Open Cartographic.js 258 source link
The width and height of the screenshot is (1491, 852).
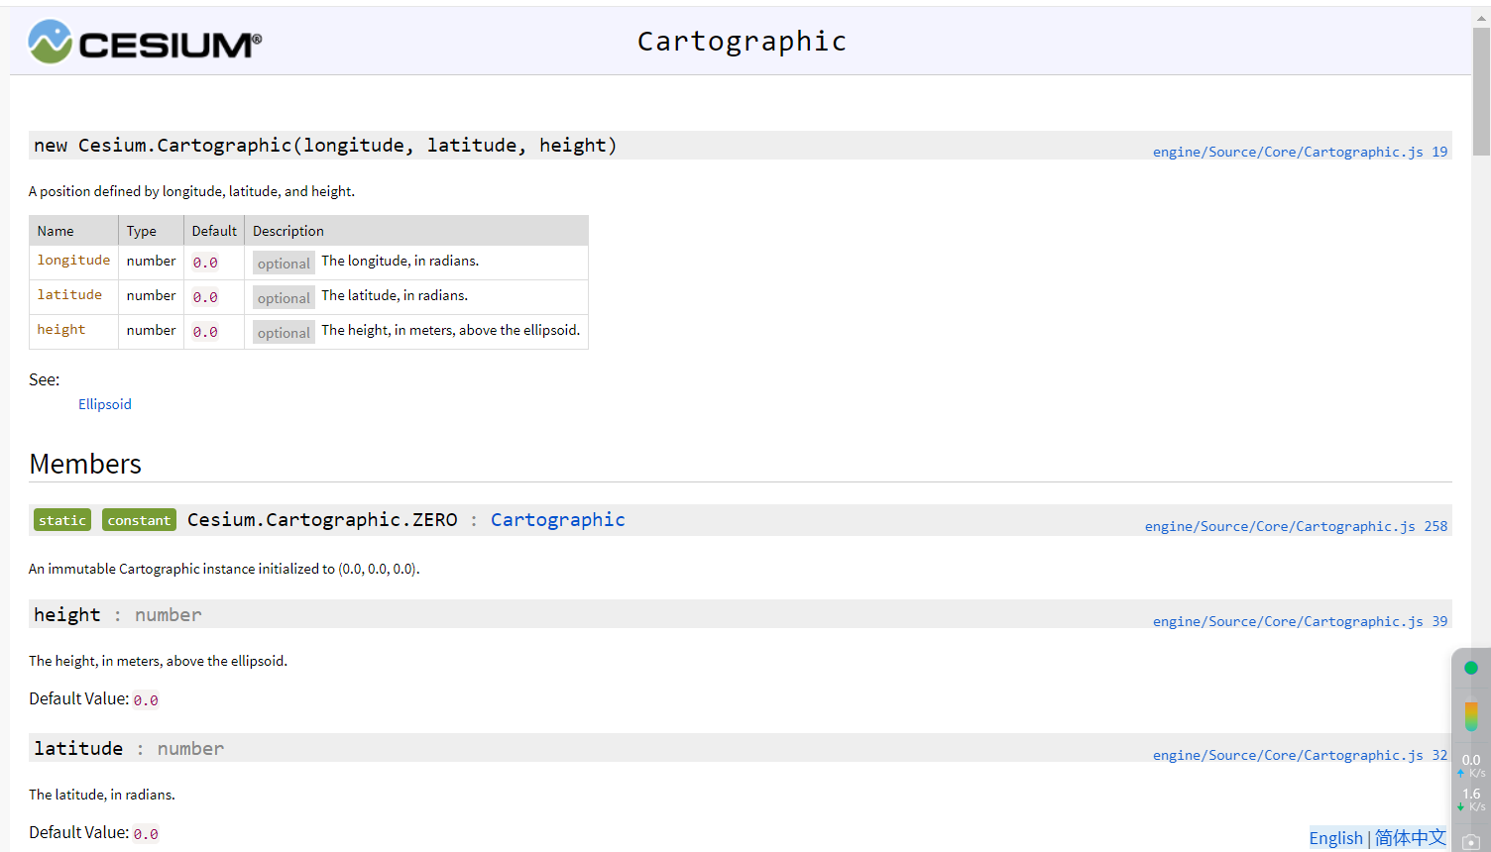click(x=1296, y=526)
